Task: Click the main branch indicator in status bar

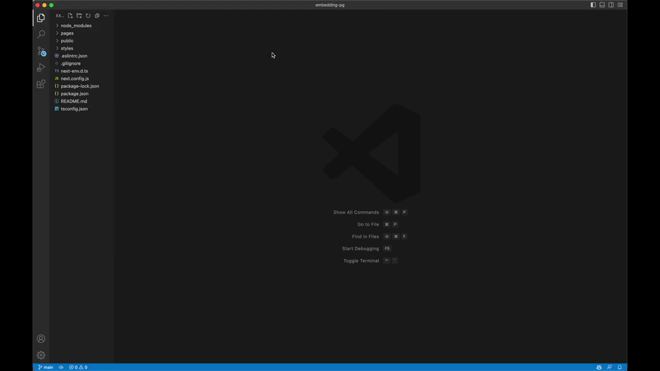Action: click(45, 367)
